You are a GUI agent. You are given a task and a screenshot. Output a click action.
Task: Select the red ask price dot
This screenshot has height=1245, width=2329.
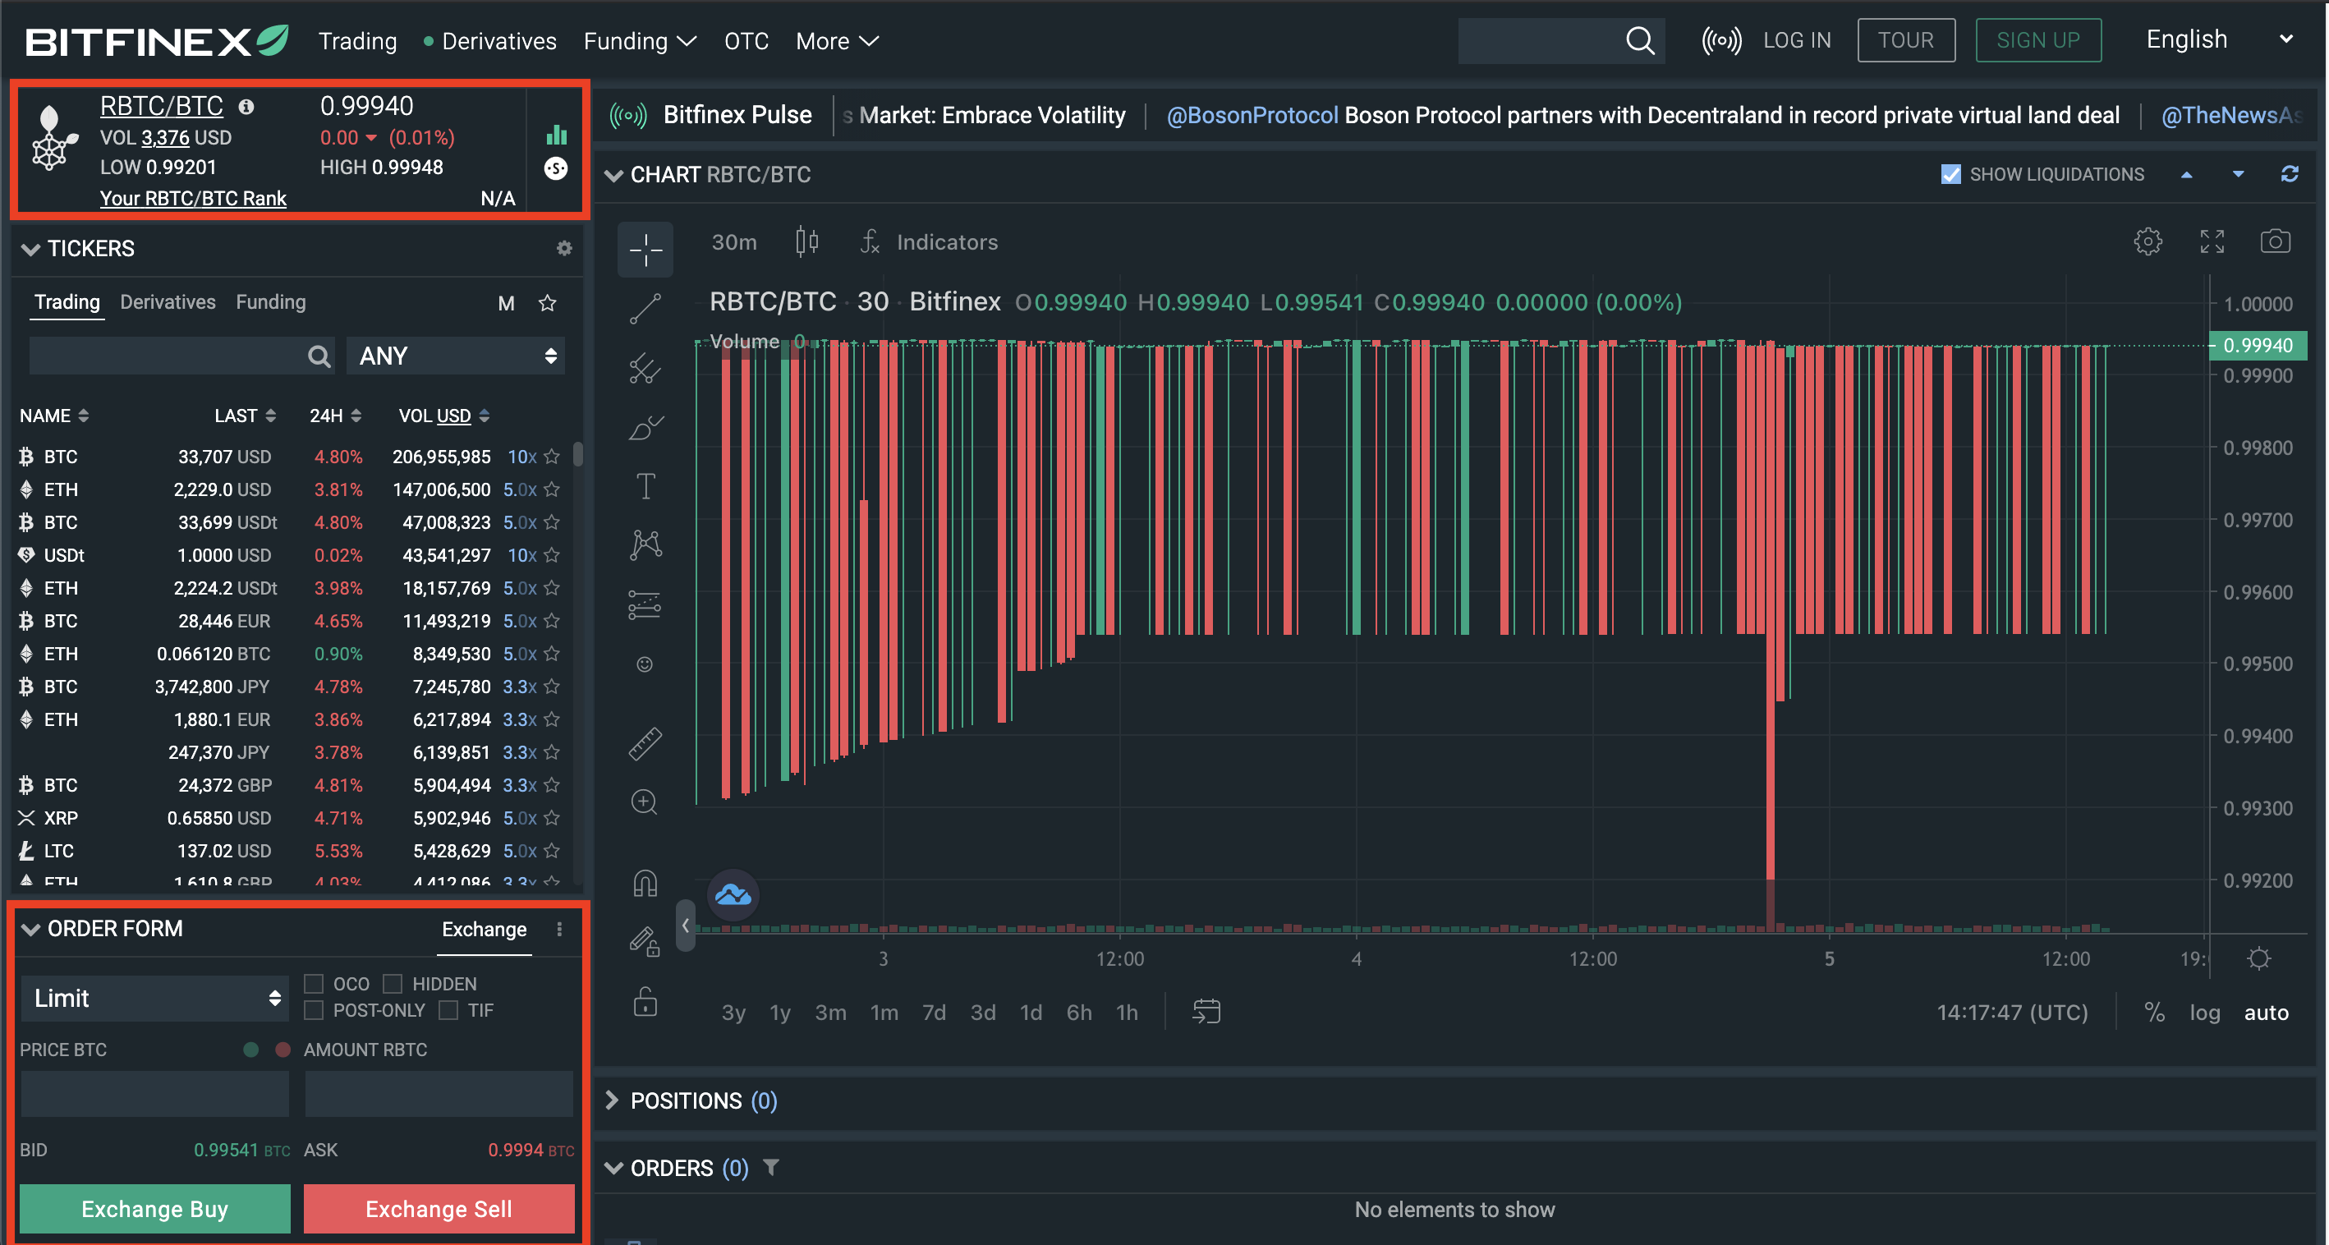(x=283, y=1050)
